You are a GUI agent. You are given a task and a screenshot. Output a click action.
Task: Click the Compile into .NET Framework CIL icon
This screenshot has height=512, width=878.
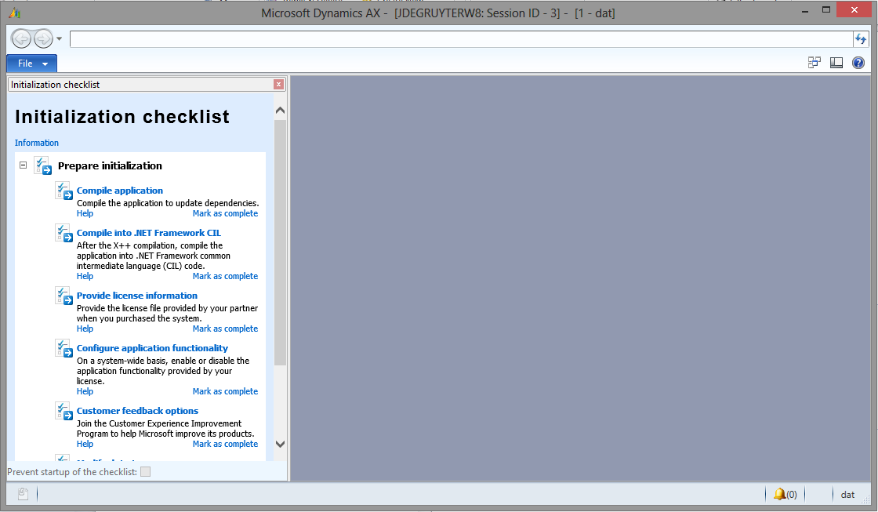coord(63,233)
